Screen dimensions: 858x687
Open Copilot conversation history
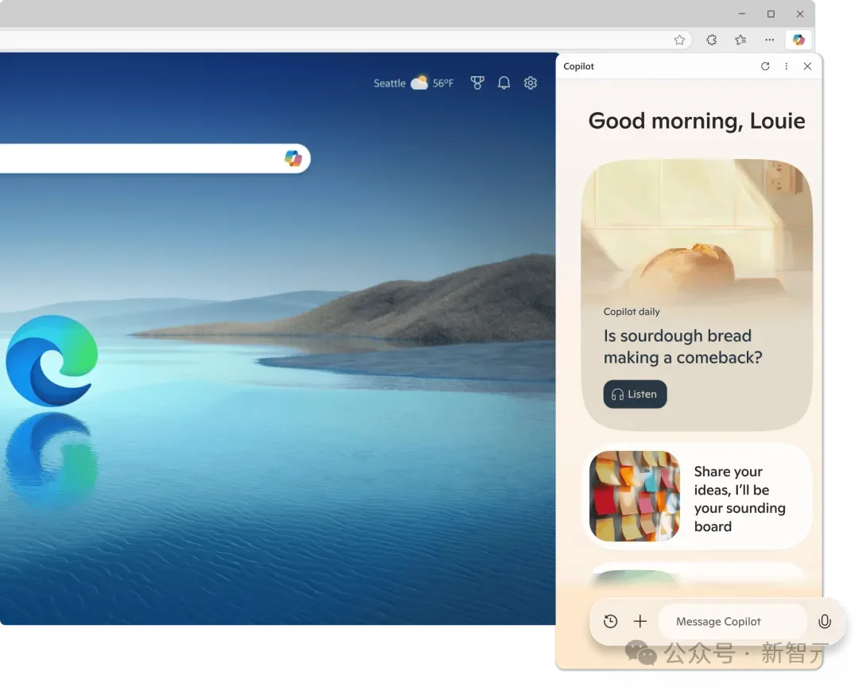click(610, 622)
